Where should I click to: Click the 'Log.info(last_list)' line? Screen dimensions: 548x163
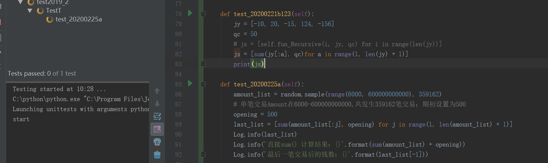click(265, 135)
